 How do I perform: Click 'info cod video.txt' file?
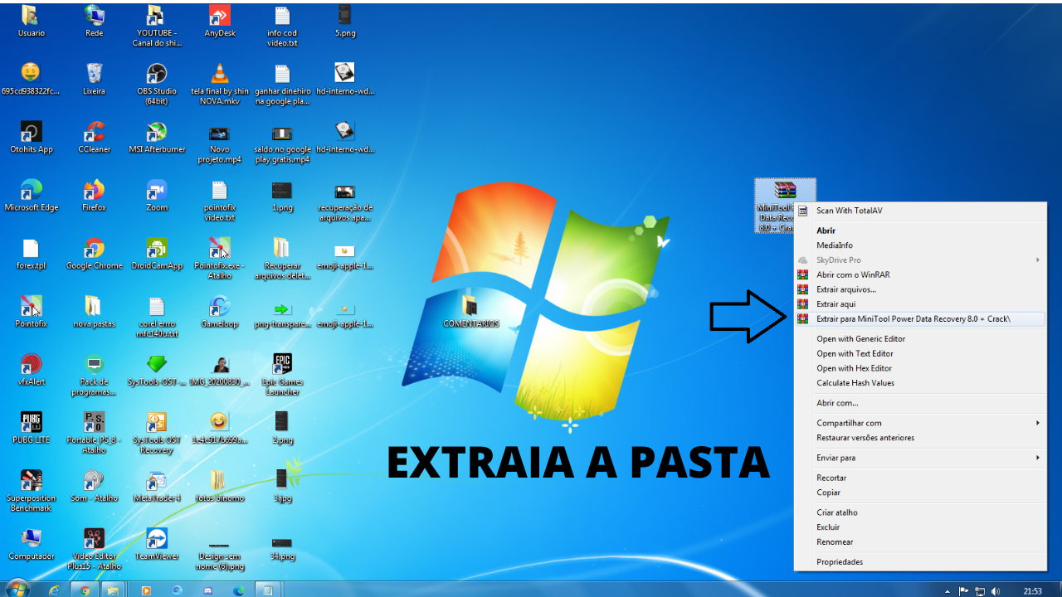point(282,27)
